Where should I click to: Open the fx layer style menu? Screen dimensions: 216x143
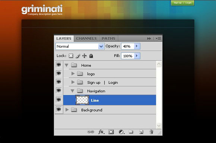point(101,132)
